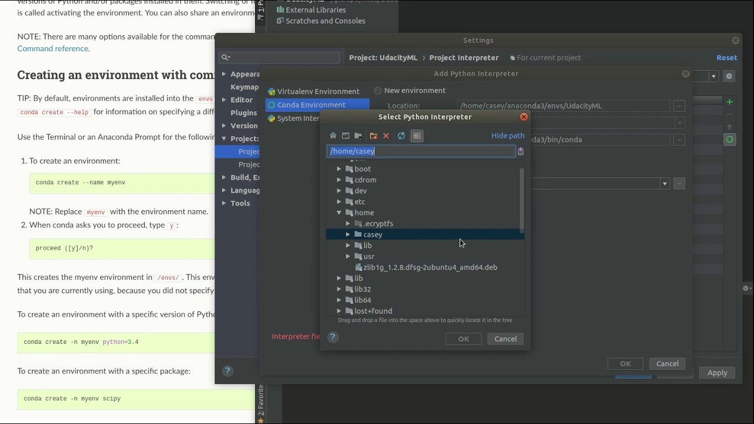Open the interpreter dropdown arrow

coord(664,184)
